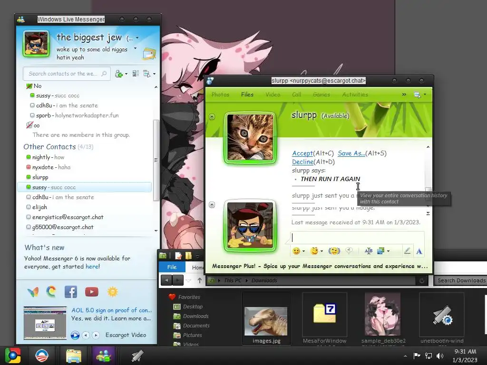Click the AB text formatting icon in the chat
The width and height of the screenshot is (487, 365).
click(369, 251)
